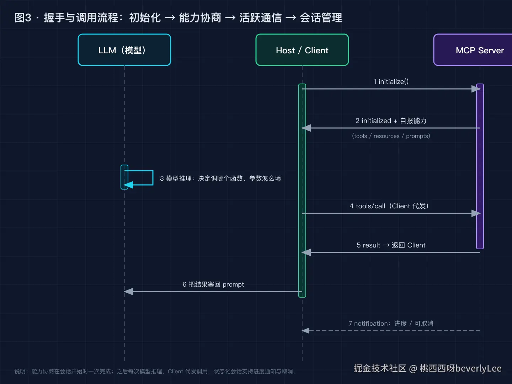Click the "5 result → 返回 Client" label
This screenshot has height=384, width=512.
click(x=391, y=245)
